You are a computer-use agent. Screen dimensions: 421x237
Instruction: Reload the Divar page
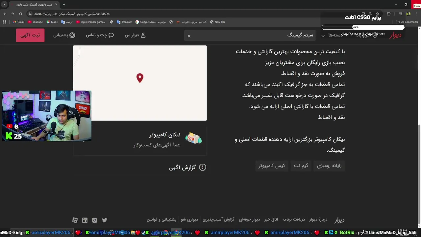point(20,14)
